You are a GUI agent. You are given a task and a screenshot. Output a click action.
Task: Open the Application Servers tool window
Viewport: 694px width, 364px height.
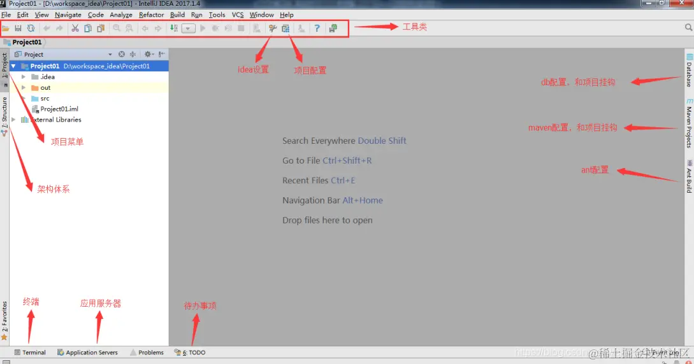click(x=87, y=353)
